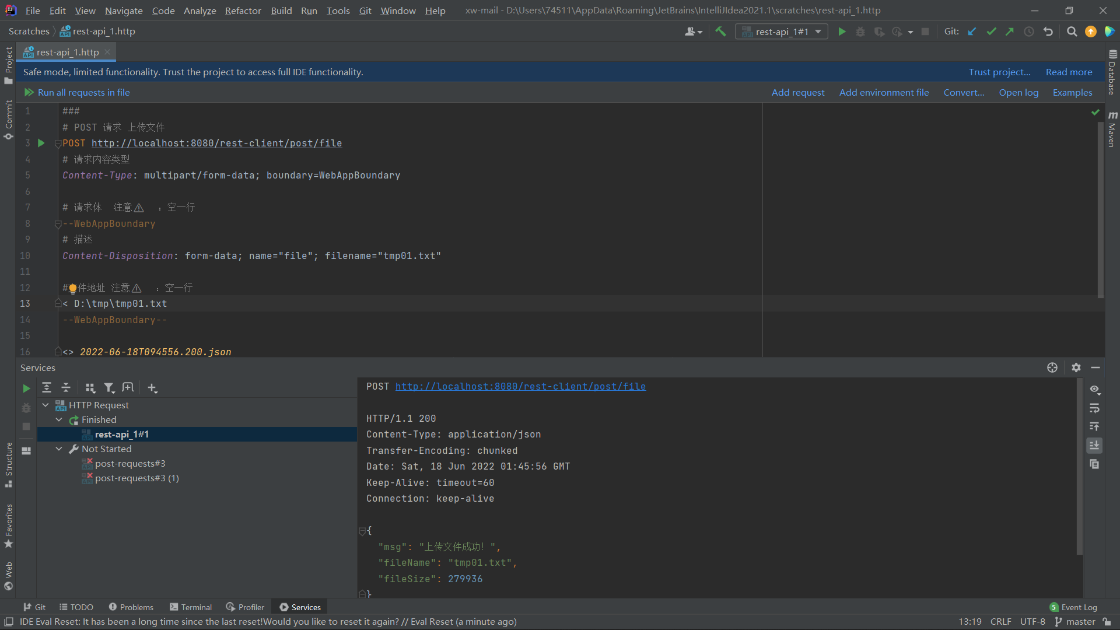Click the Add request button
Image resolution: width=1120 pixels, height=630 pixels.
pos(797,92)
